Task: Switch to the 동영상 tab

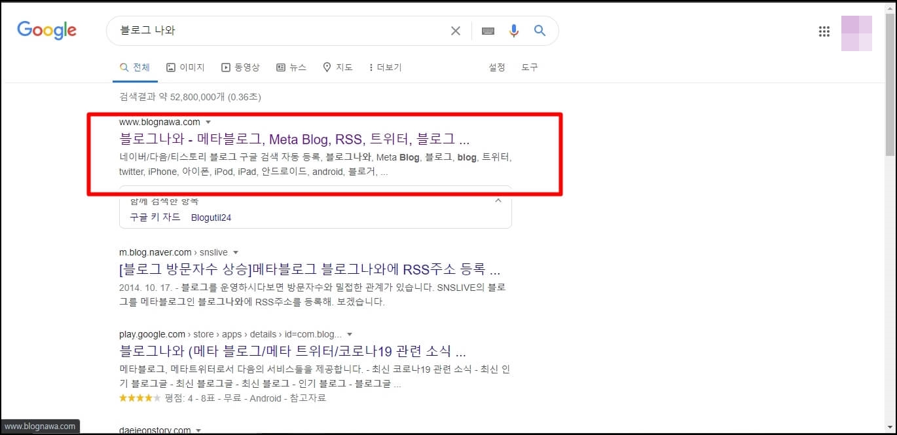Action: coord(240,67)
